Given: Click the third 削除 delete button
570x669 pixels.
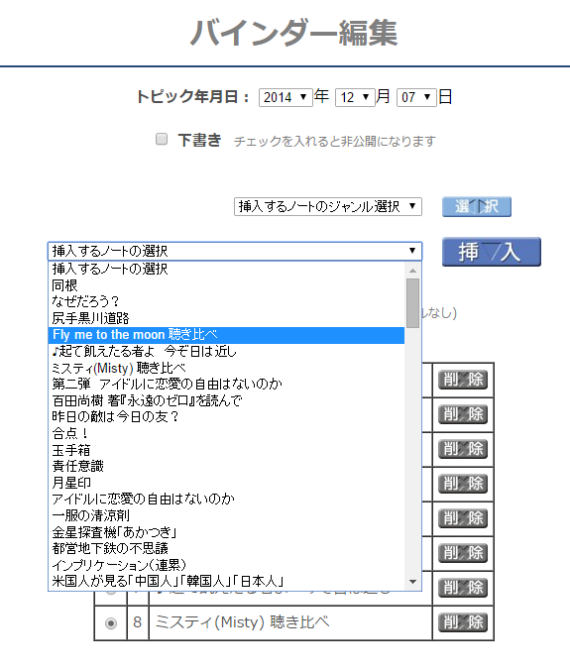Looking at the screenshot, I should pos(463,449).
